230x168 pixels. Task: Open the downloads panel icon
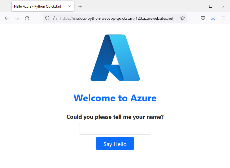[x=213, y=18]
